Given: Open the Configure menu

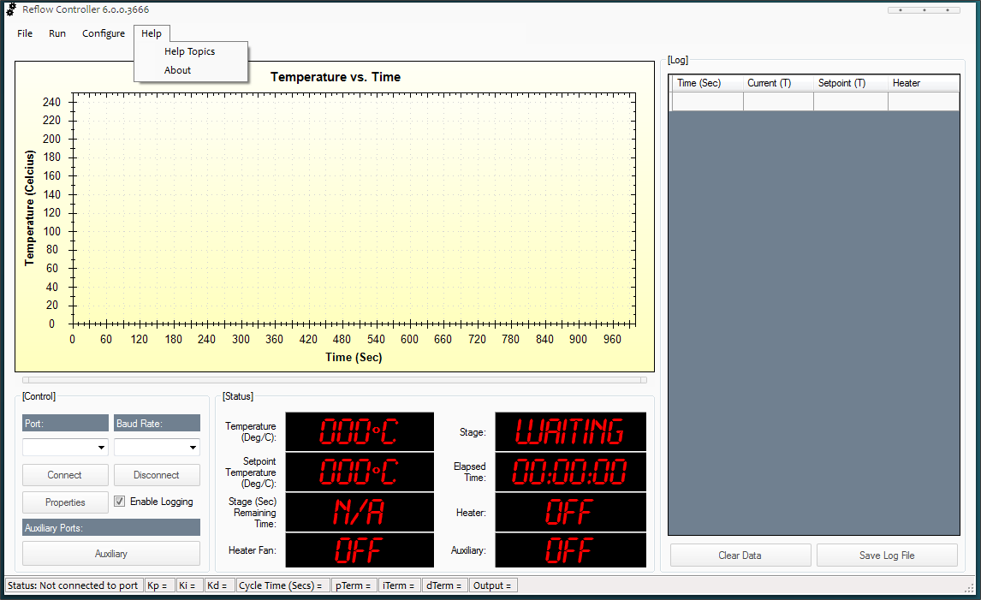Looking at the screenshot, I should pos(104,33).
